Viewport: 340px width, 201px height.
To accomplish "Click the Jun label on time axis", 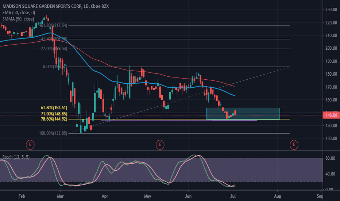I will [x=188, y=196].
